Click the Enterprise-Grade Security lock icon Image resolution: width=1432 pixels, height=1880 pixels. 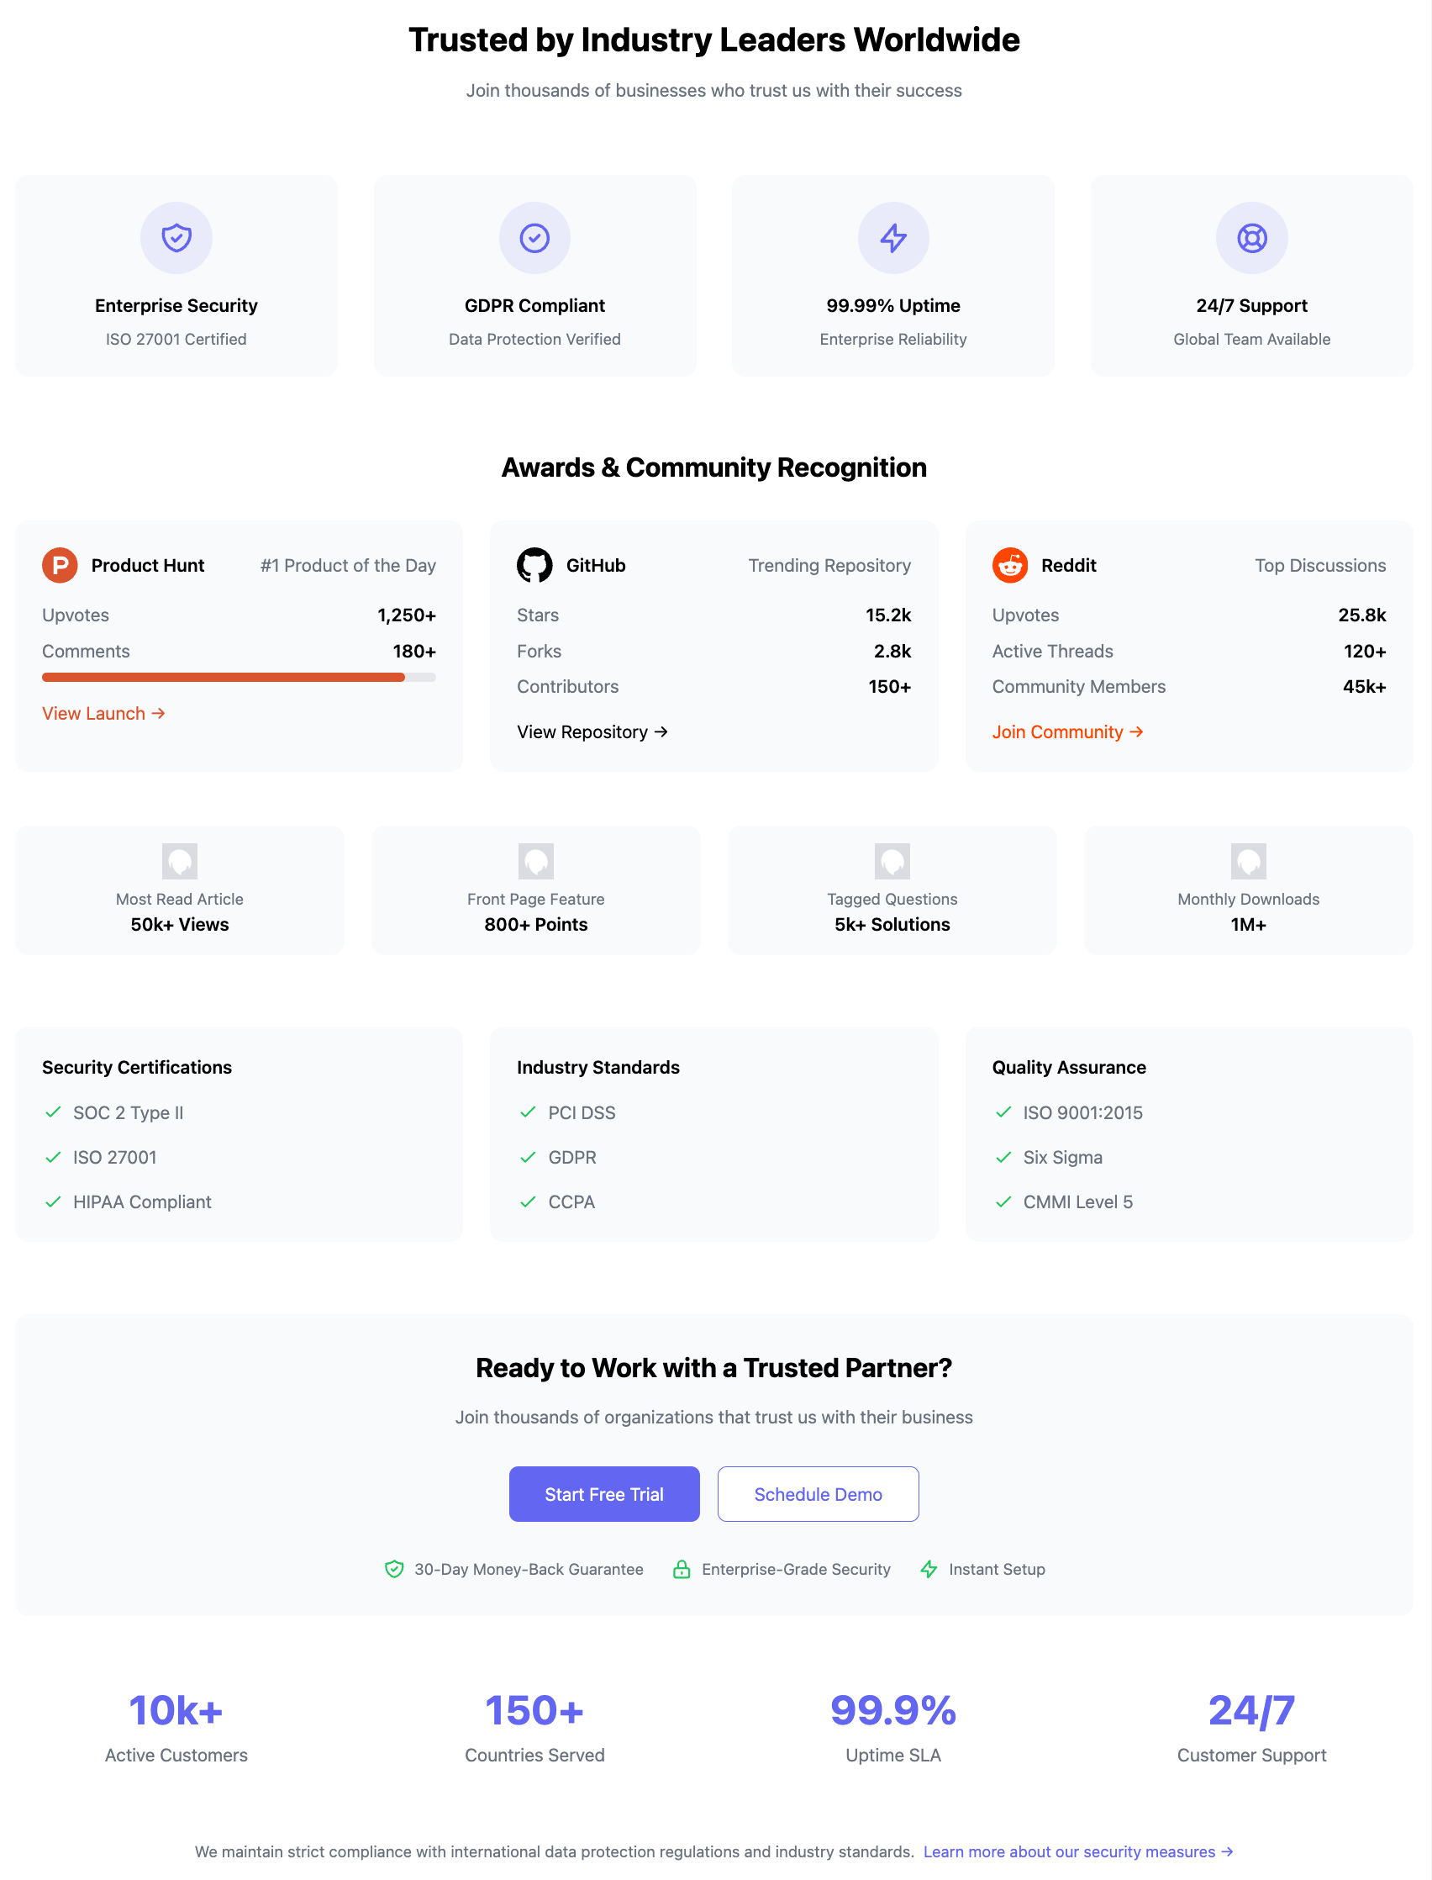681,1569
